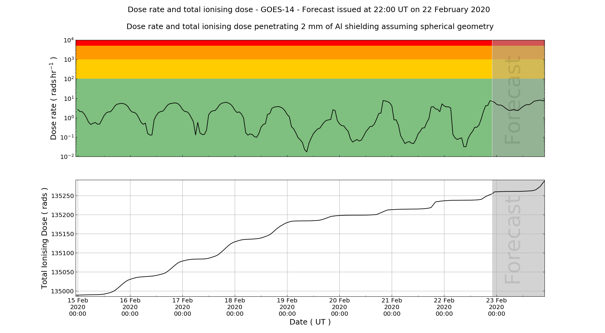Click the orange band in dose rate chart

[284, 53]
